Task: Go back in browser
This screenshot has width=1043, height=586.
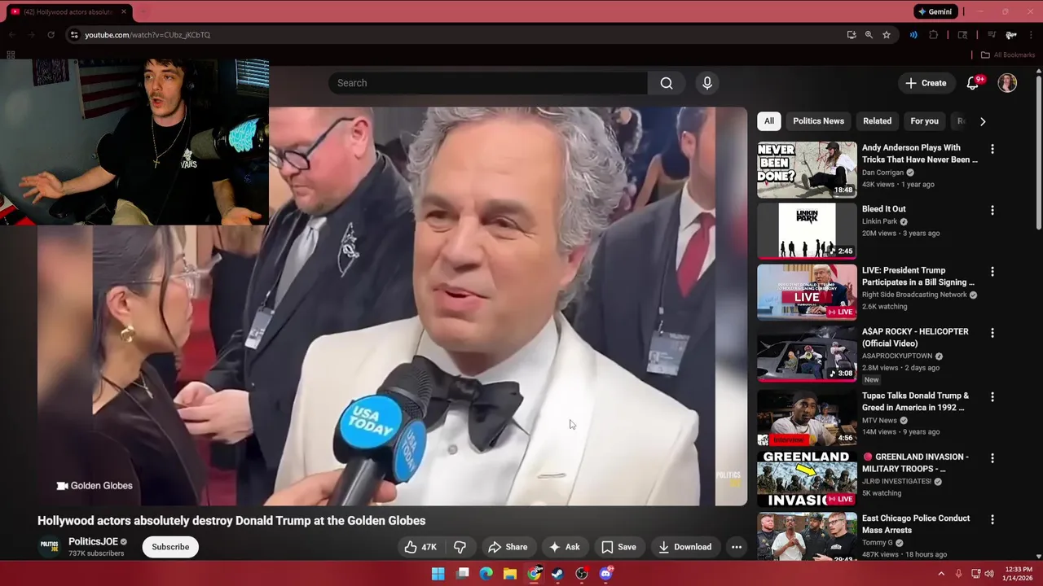Action: pos(11,35)
